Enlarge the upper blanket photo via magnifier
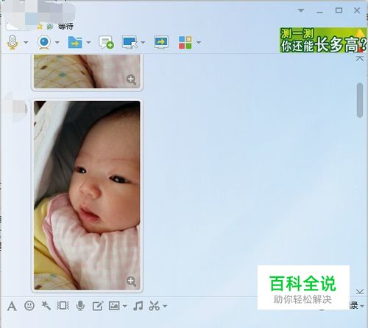 [x=131, y=80]
